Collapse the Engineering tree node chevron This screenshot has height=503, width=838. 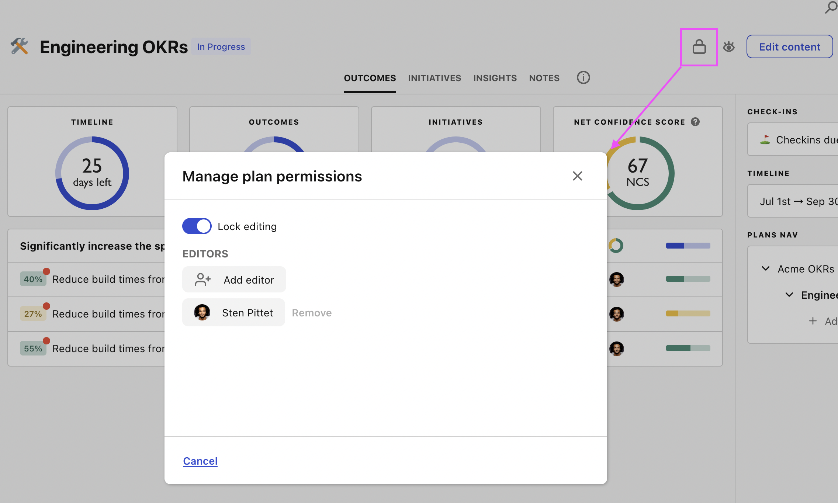click(789, 295)
